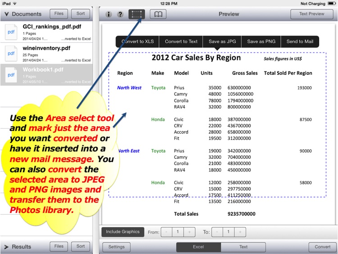Viewport: 338px width, 254px height.
Task: Open the info icon in the toolbar
Action: [x=109, y=14]
